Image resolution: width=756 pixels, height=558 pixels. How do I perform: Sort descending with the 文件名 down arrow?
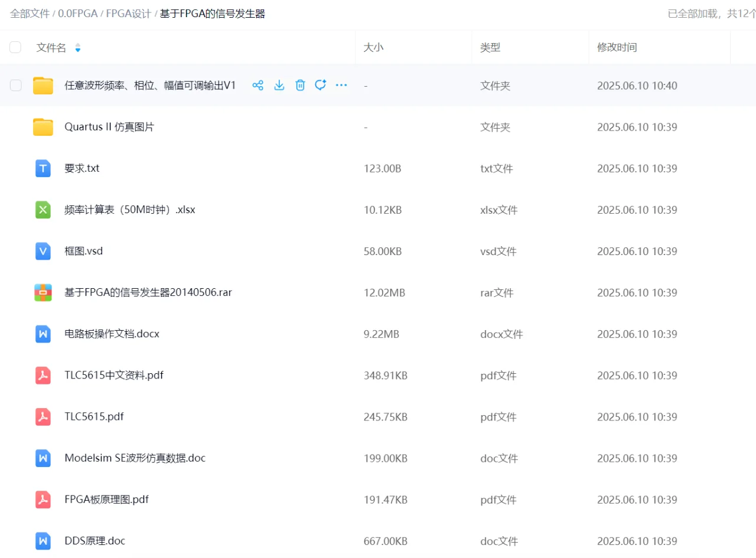[77, 50]
